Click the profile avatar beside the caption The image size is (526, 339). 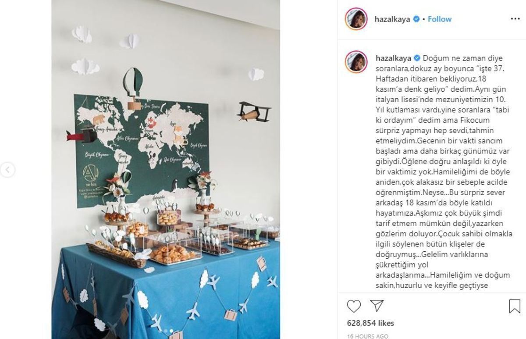tap(356, 62)
